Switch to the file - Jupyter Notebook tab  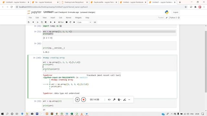click(x=45, y=2)
